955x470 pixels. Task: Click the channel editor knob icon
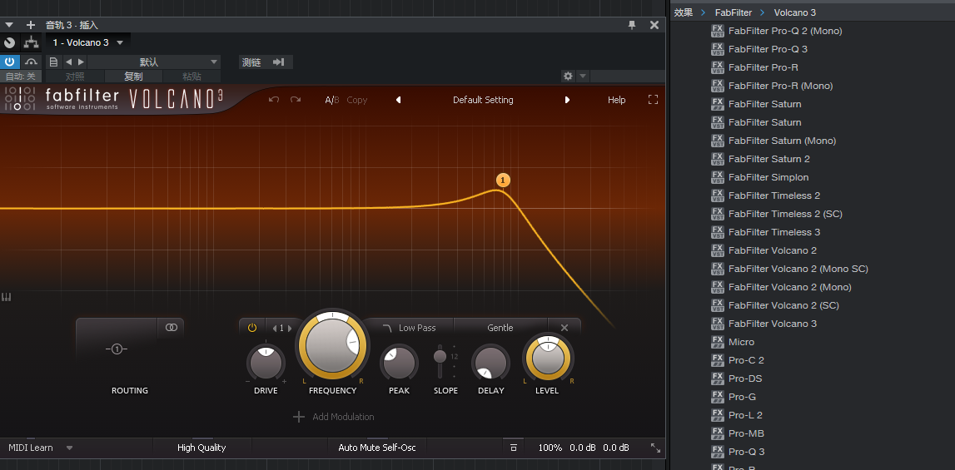click(x=10, y=42)
